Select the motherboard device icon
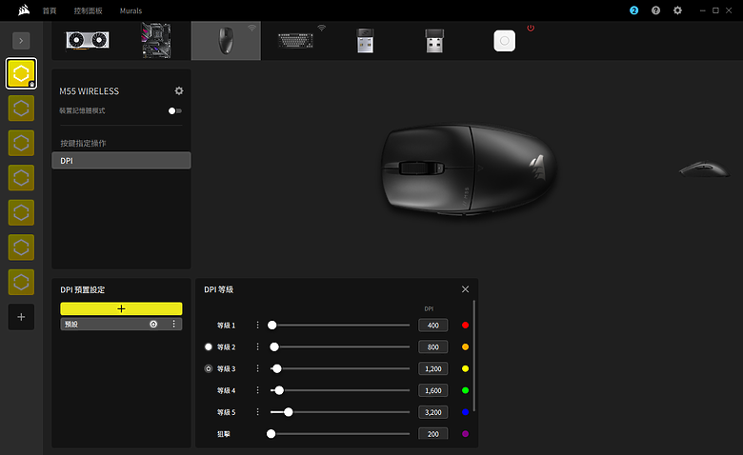Viewport: 743px width, 455px height. pos(156,40)
